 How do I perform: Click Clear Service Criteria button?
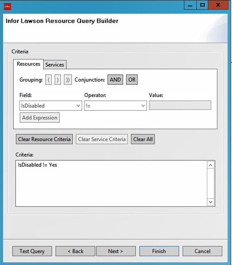pos(102,139)
